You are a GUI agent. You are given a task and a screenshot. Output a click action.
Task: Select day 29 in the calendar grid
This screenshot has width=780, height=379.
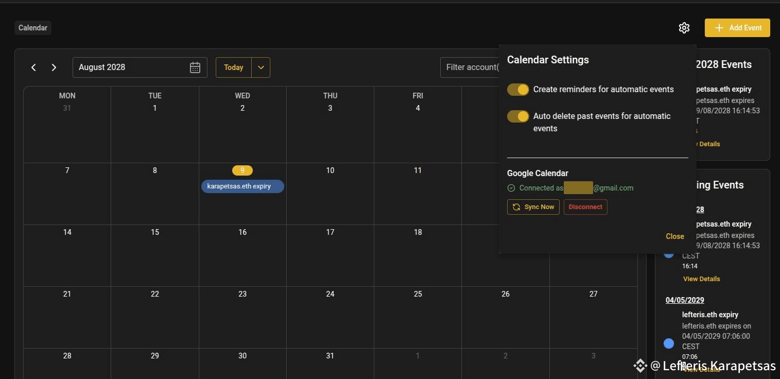(155, 356)
